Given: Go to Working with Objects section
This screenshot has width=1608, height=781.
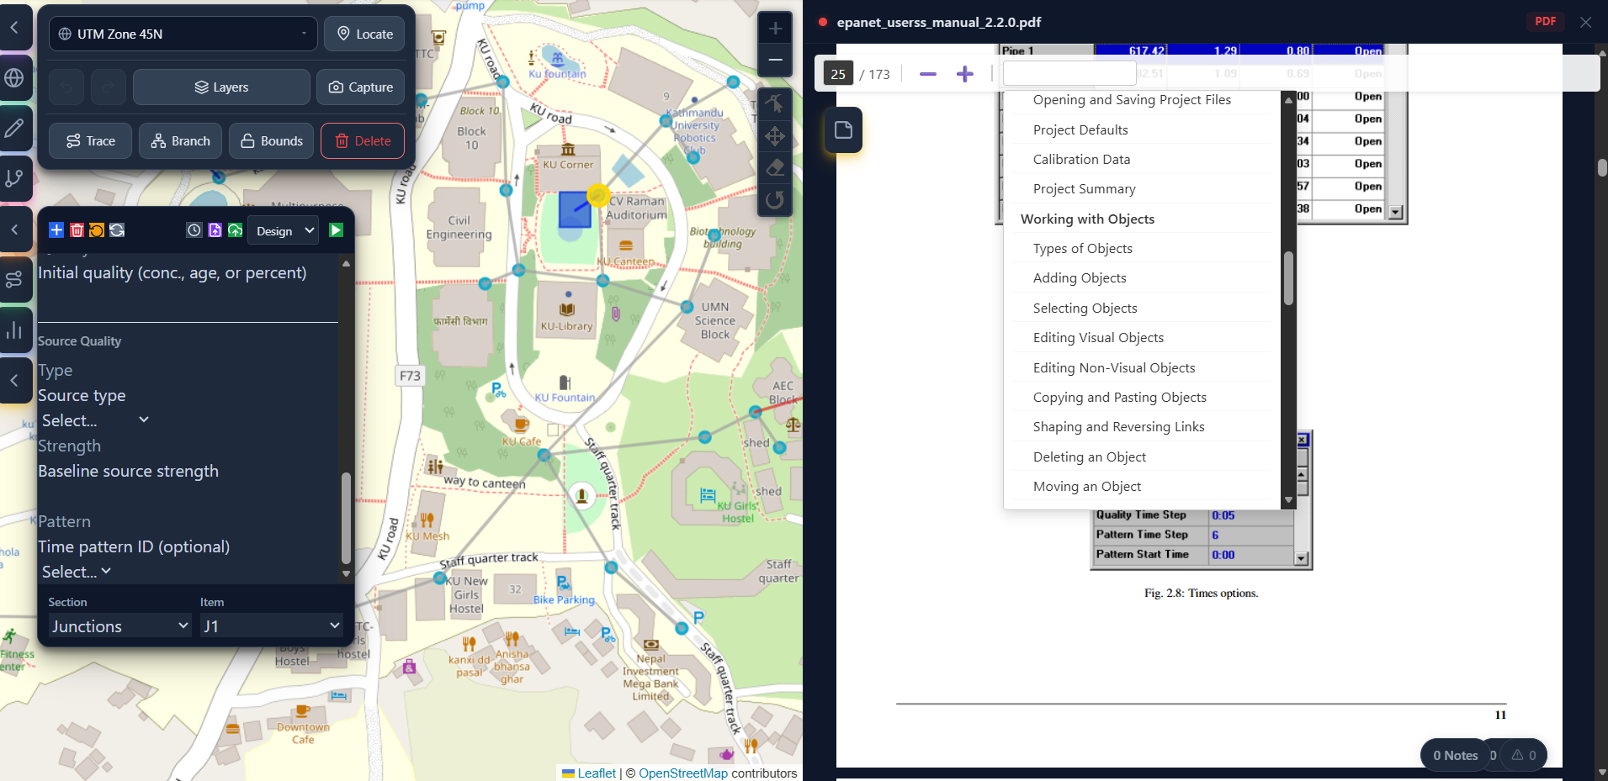Looking at the screenshot, I should pyautogui.click(x=1087, y=219).
